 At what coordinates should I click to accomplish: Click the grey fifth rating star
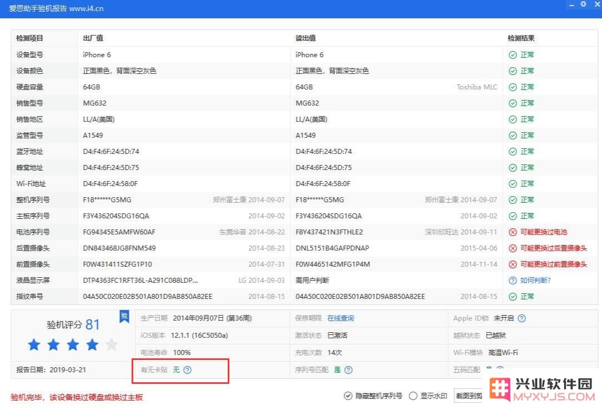click(111, 345)
